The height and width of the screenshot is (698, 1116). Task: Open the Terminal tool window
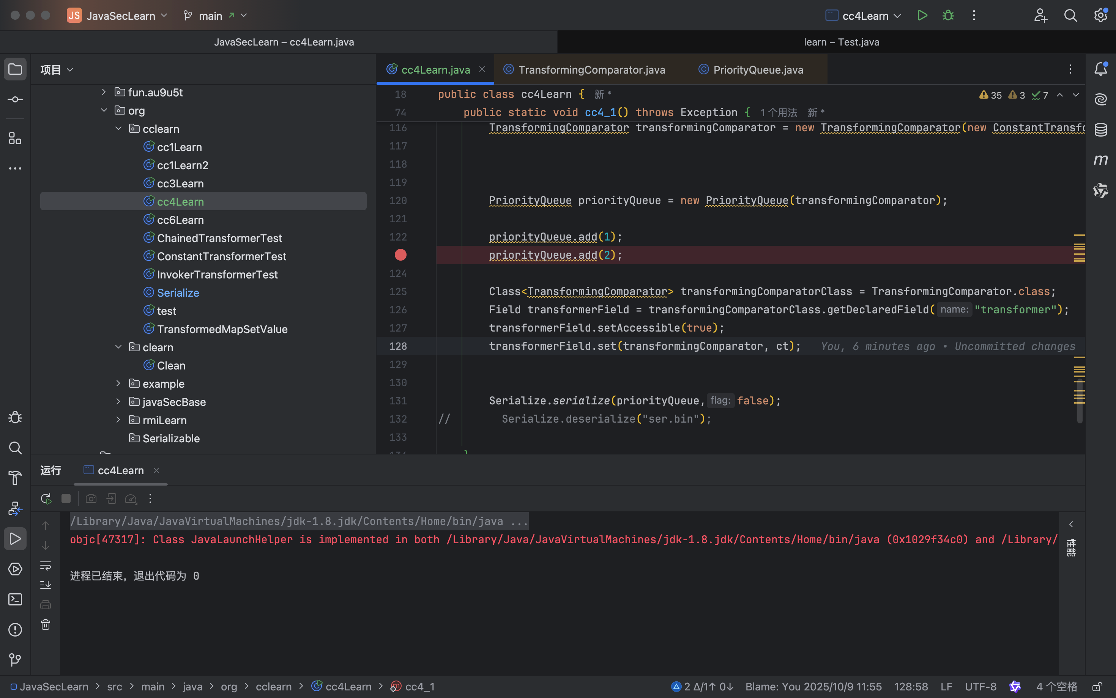tap(15, 599)
